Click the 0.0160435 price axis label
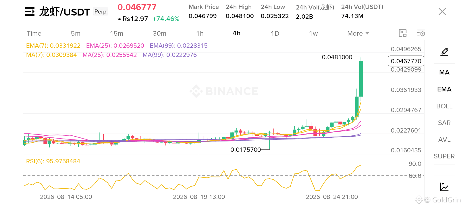This screenshot has width=463, height=207. pyautogui.click(x=406, y=150)
